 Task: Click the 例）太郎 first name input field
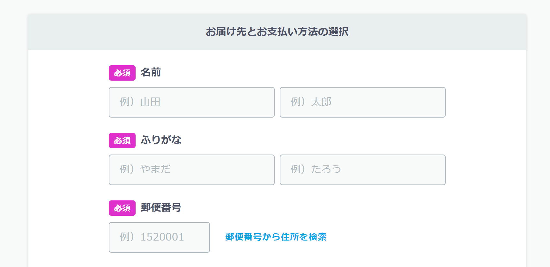tap(362, 102)
